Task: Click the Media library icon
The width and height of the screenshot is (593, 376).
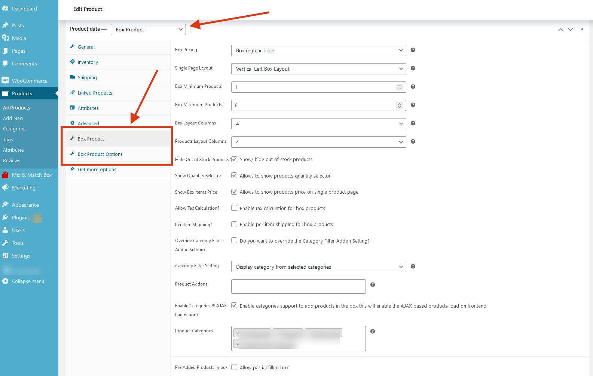Action: pyautogui.click(x=5, y=38)
